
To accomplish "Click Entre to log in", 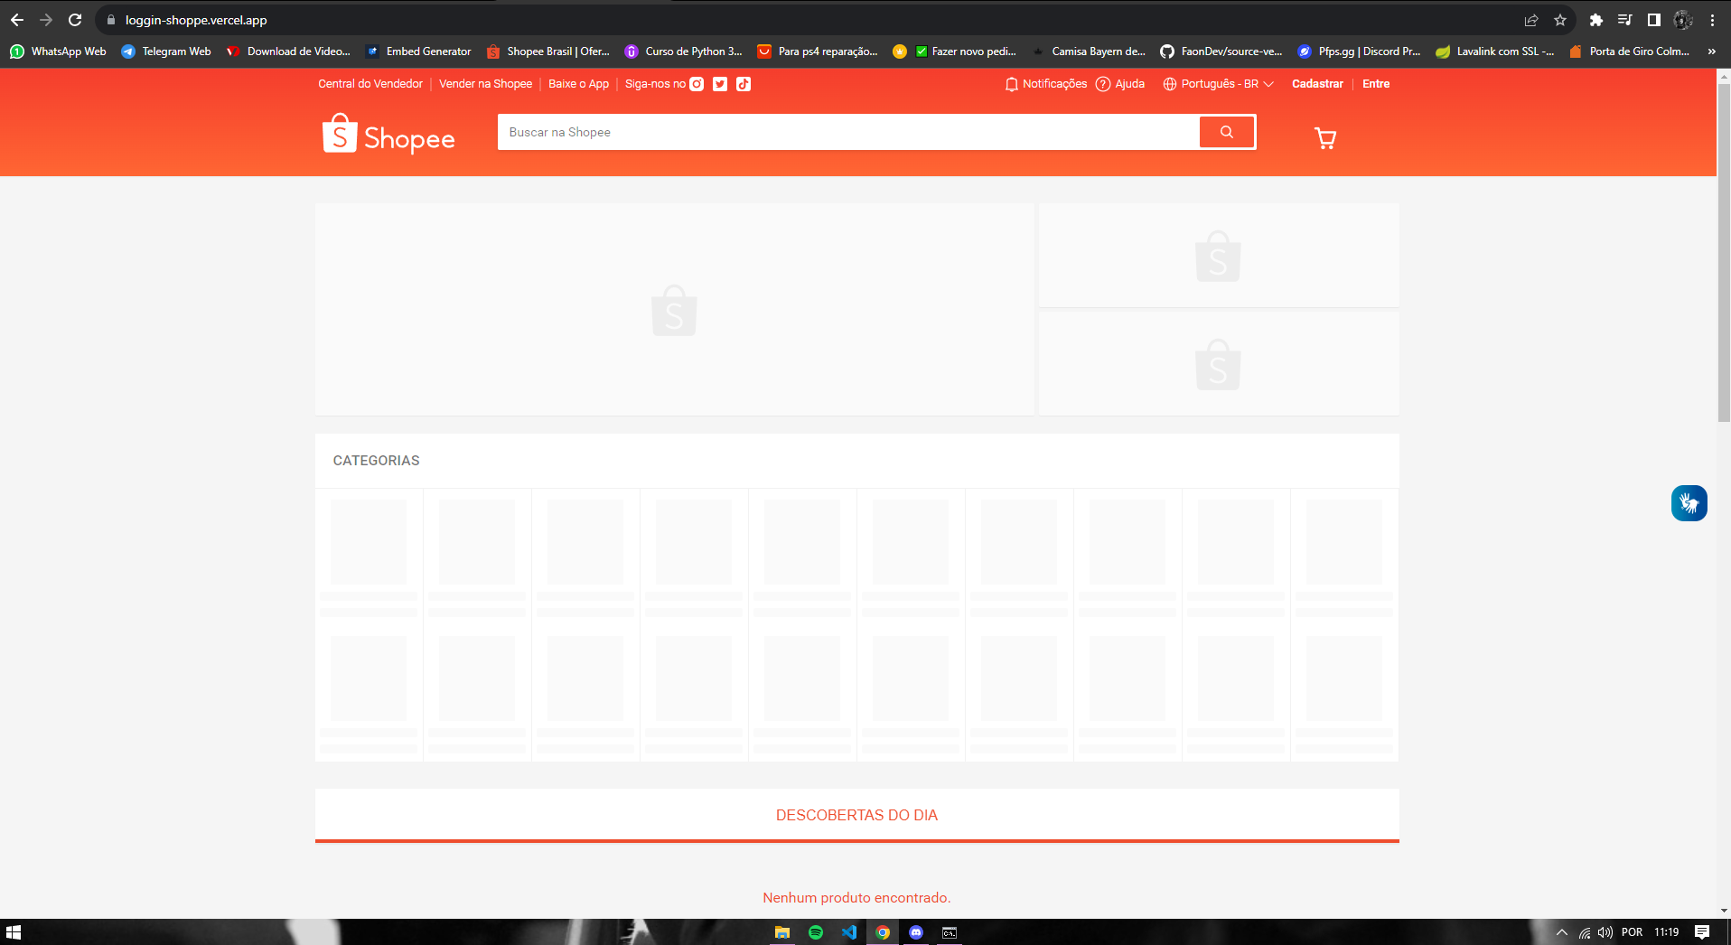I will click(1376, 83).
